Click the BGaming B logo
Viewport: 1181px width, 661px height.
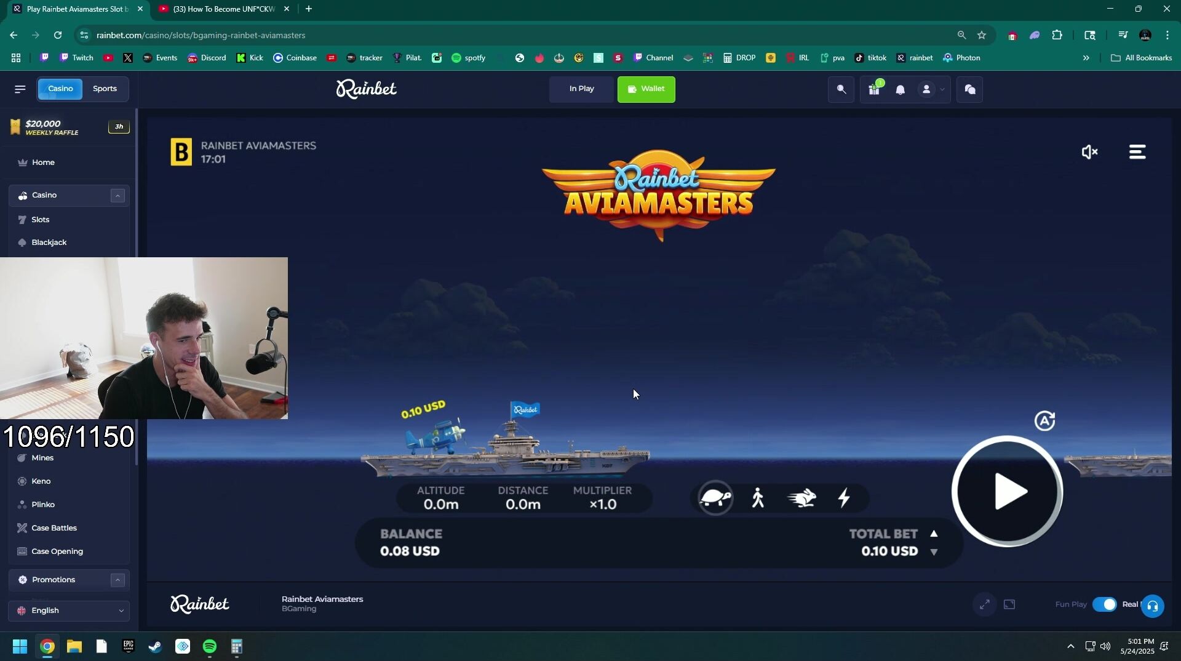[181, 152]
